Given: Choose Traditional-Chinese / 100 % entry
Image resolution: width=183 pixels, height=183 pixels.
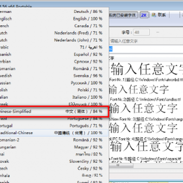Looking at the screenshot, I should pyautogui.click(x=54, y=133).
